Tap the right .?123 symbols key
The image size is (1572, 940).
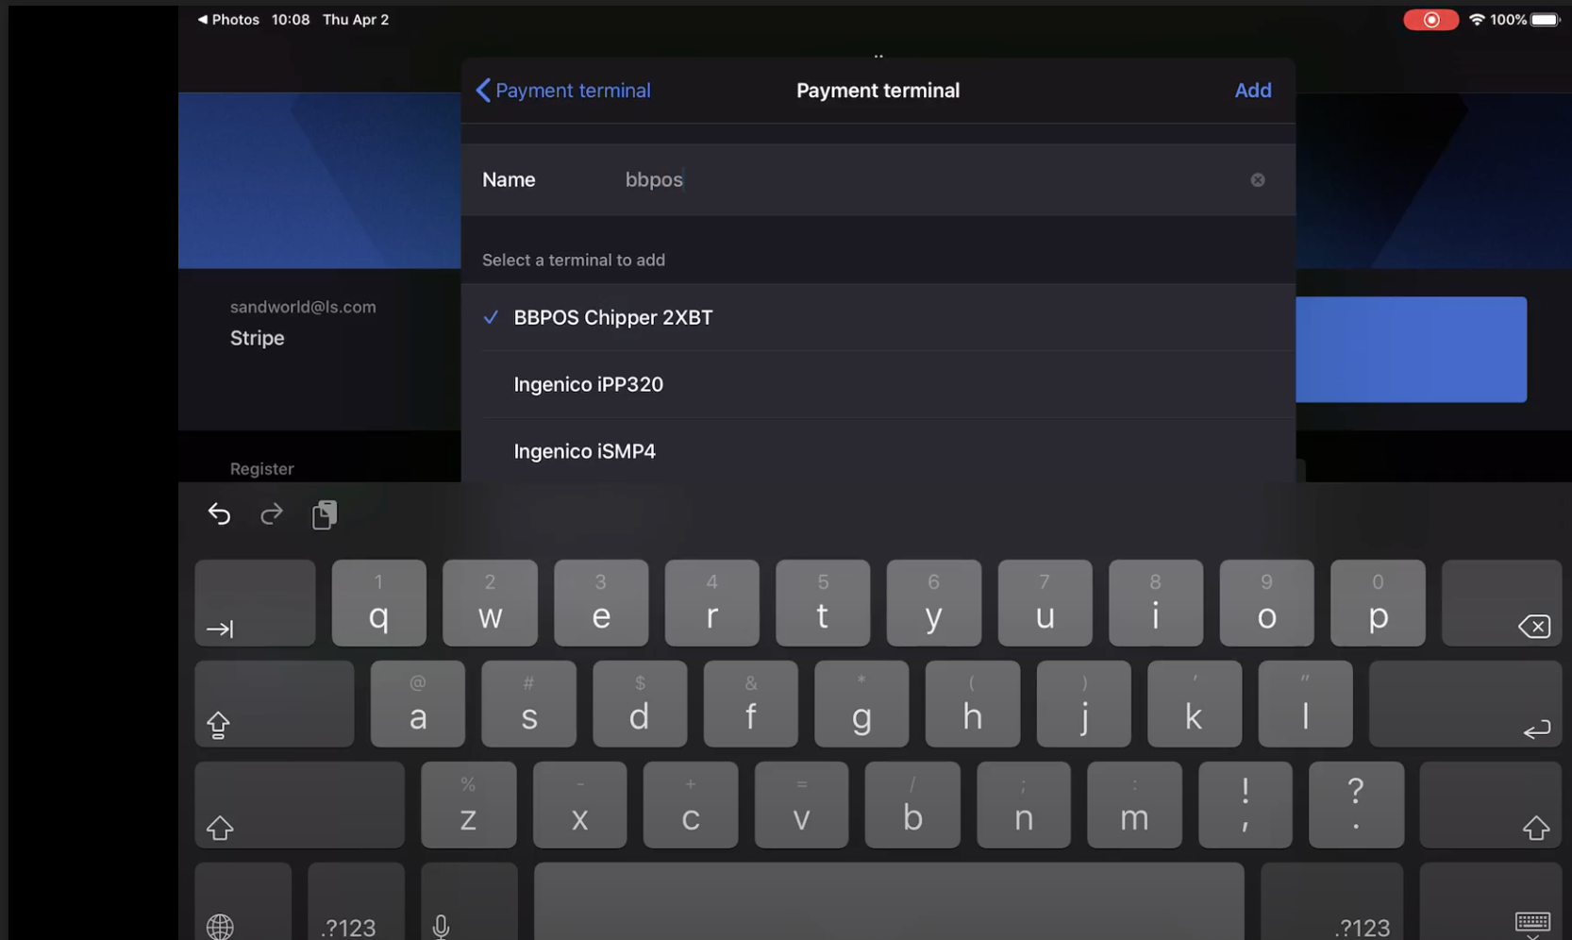tap(1332, 901)
